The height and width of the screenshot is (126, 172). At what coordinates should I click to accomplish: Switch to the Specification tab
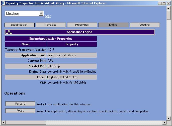coord(19,25)
